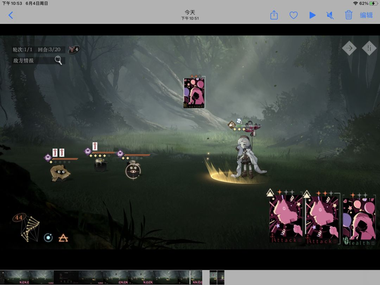Tap the enemy count badge showing 4
This screenshot has height=285, width=380.
[74, 50]
